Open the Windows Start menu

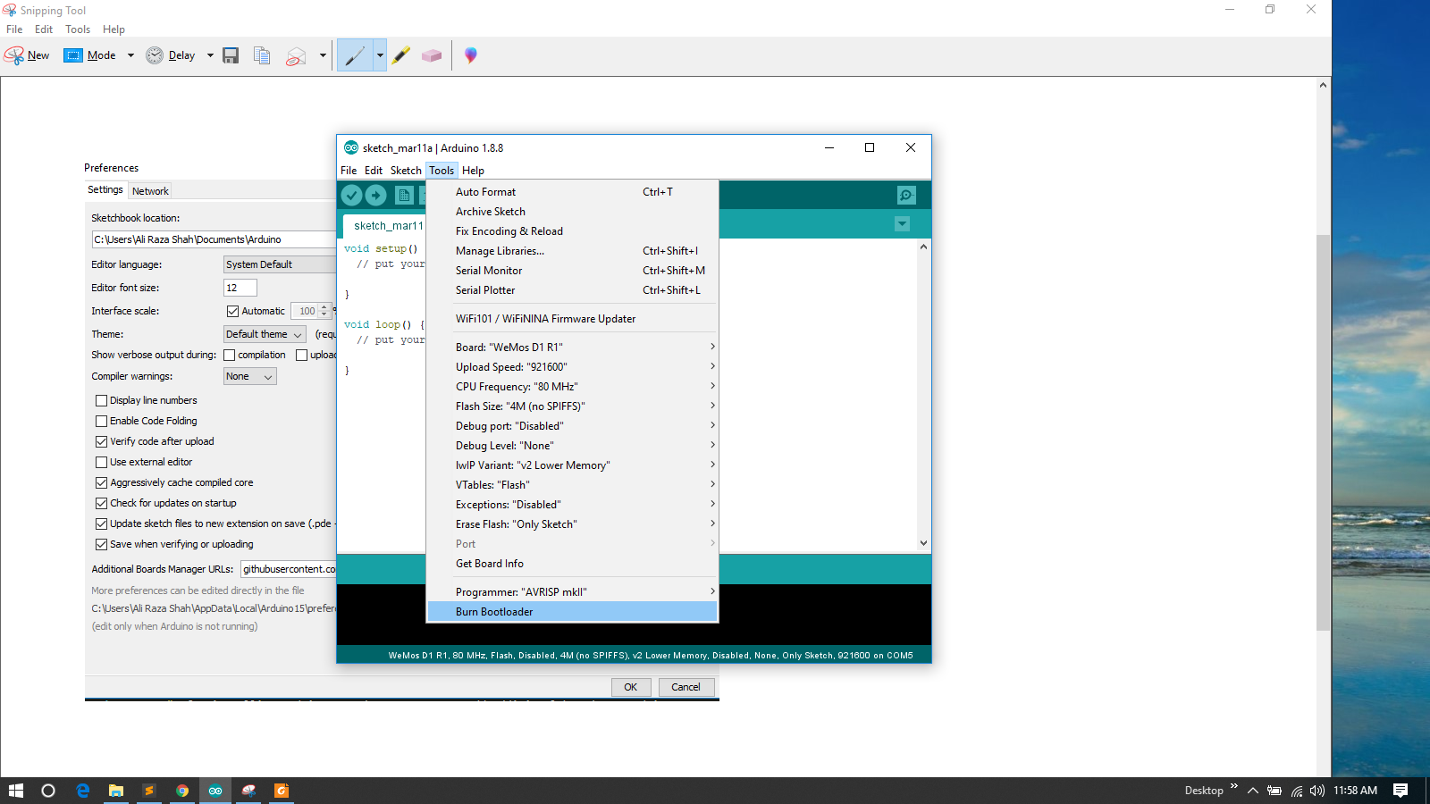point(16,791)
